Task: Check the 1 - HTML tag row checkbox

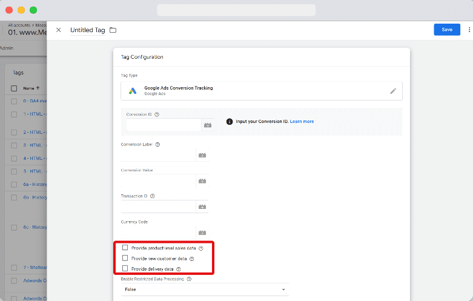Action: click(x=14, y=114)
